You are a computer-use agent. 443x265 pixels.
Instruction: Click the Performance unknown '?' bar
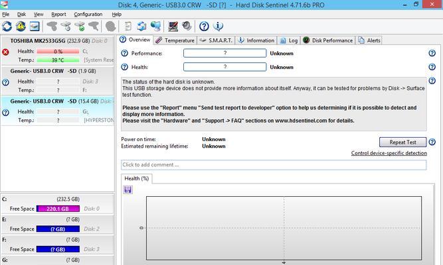coord(225,53)
